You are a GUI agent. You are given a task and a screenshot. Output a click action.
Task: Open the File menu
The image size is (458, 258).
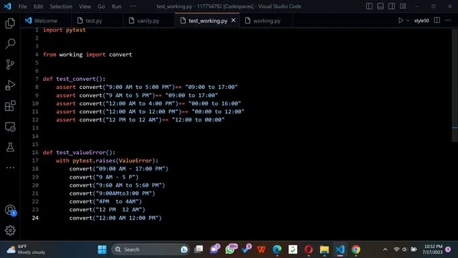(x=22, y=7)
